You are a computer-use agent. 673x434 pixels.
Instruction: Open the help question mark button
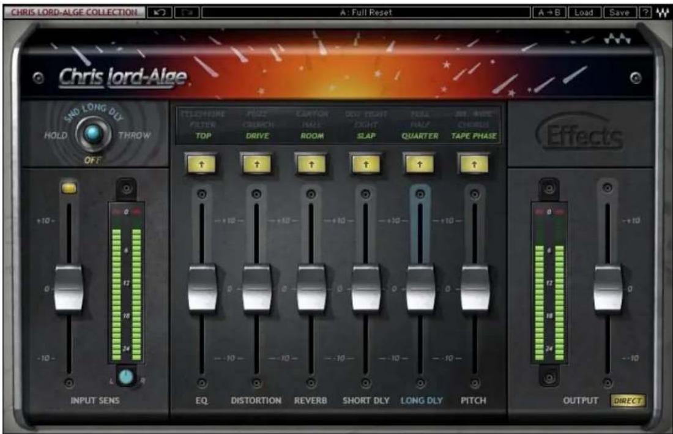(645, 12)
